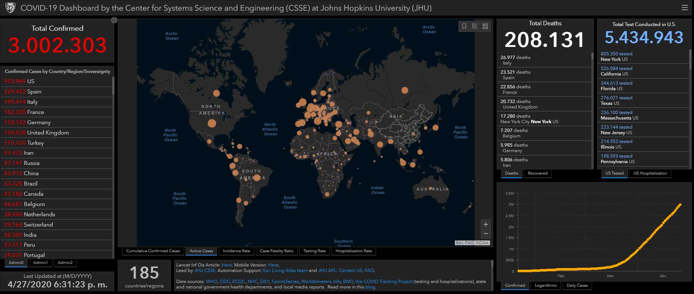Select the Active Cases map tab
694x294 pixels.
point(201,251)
